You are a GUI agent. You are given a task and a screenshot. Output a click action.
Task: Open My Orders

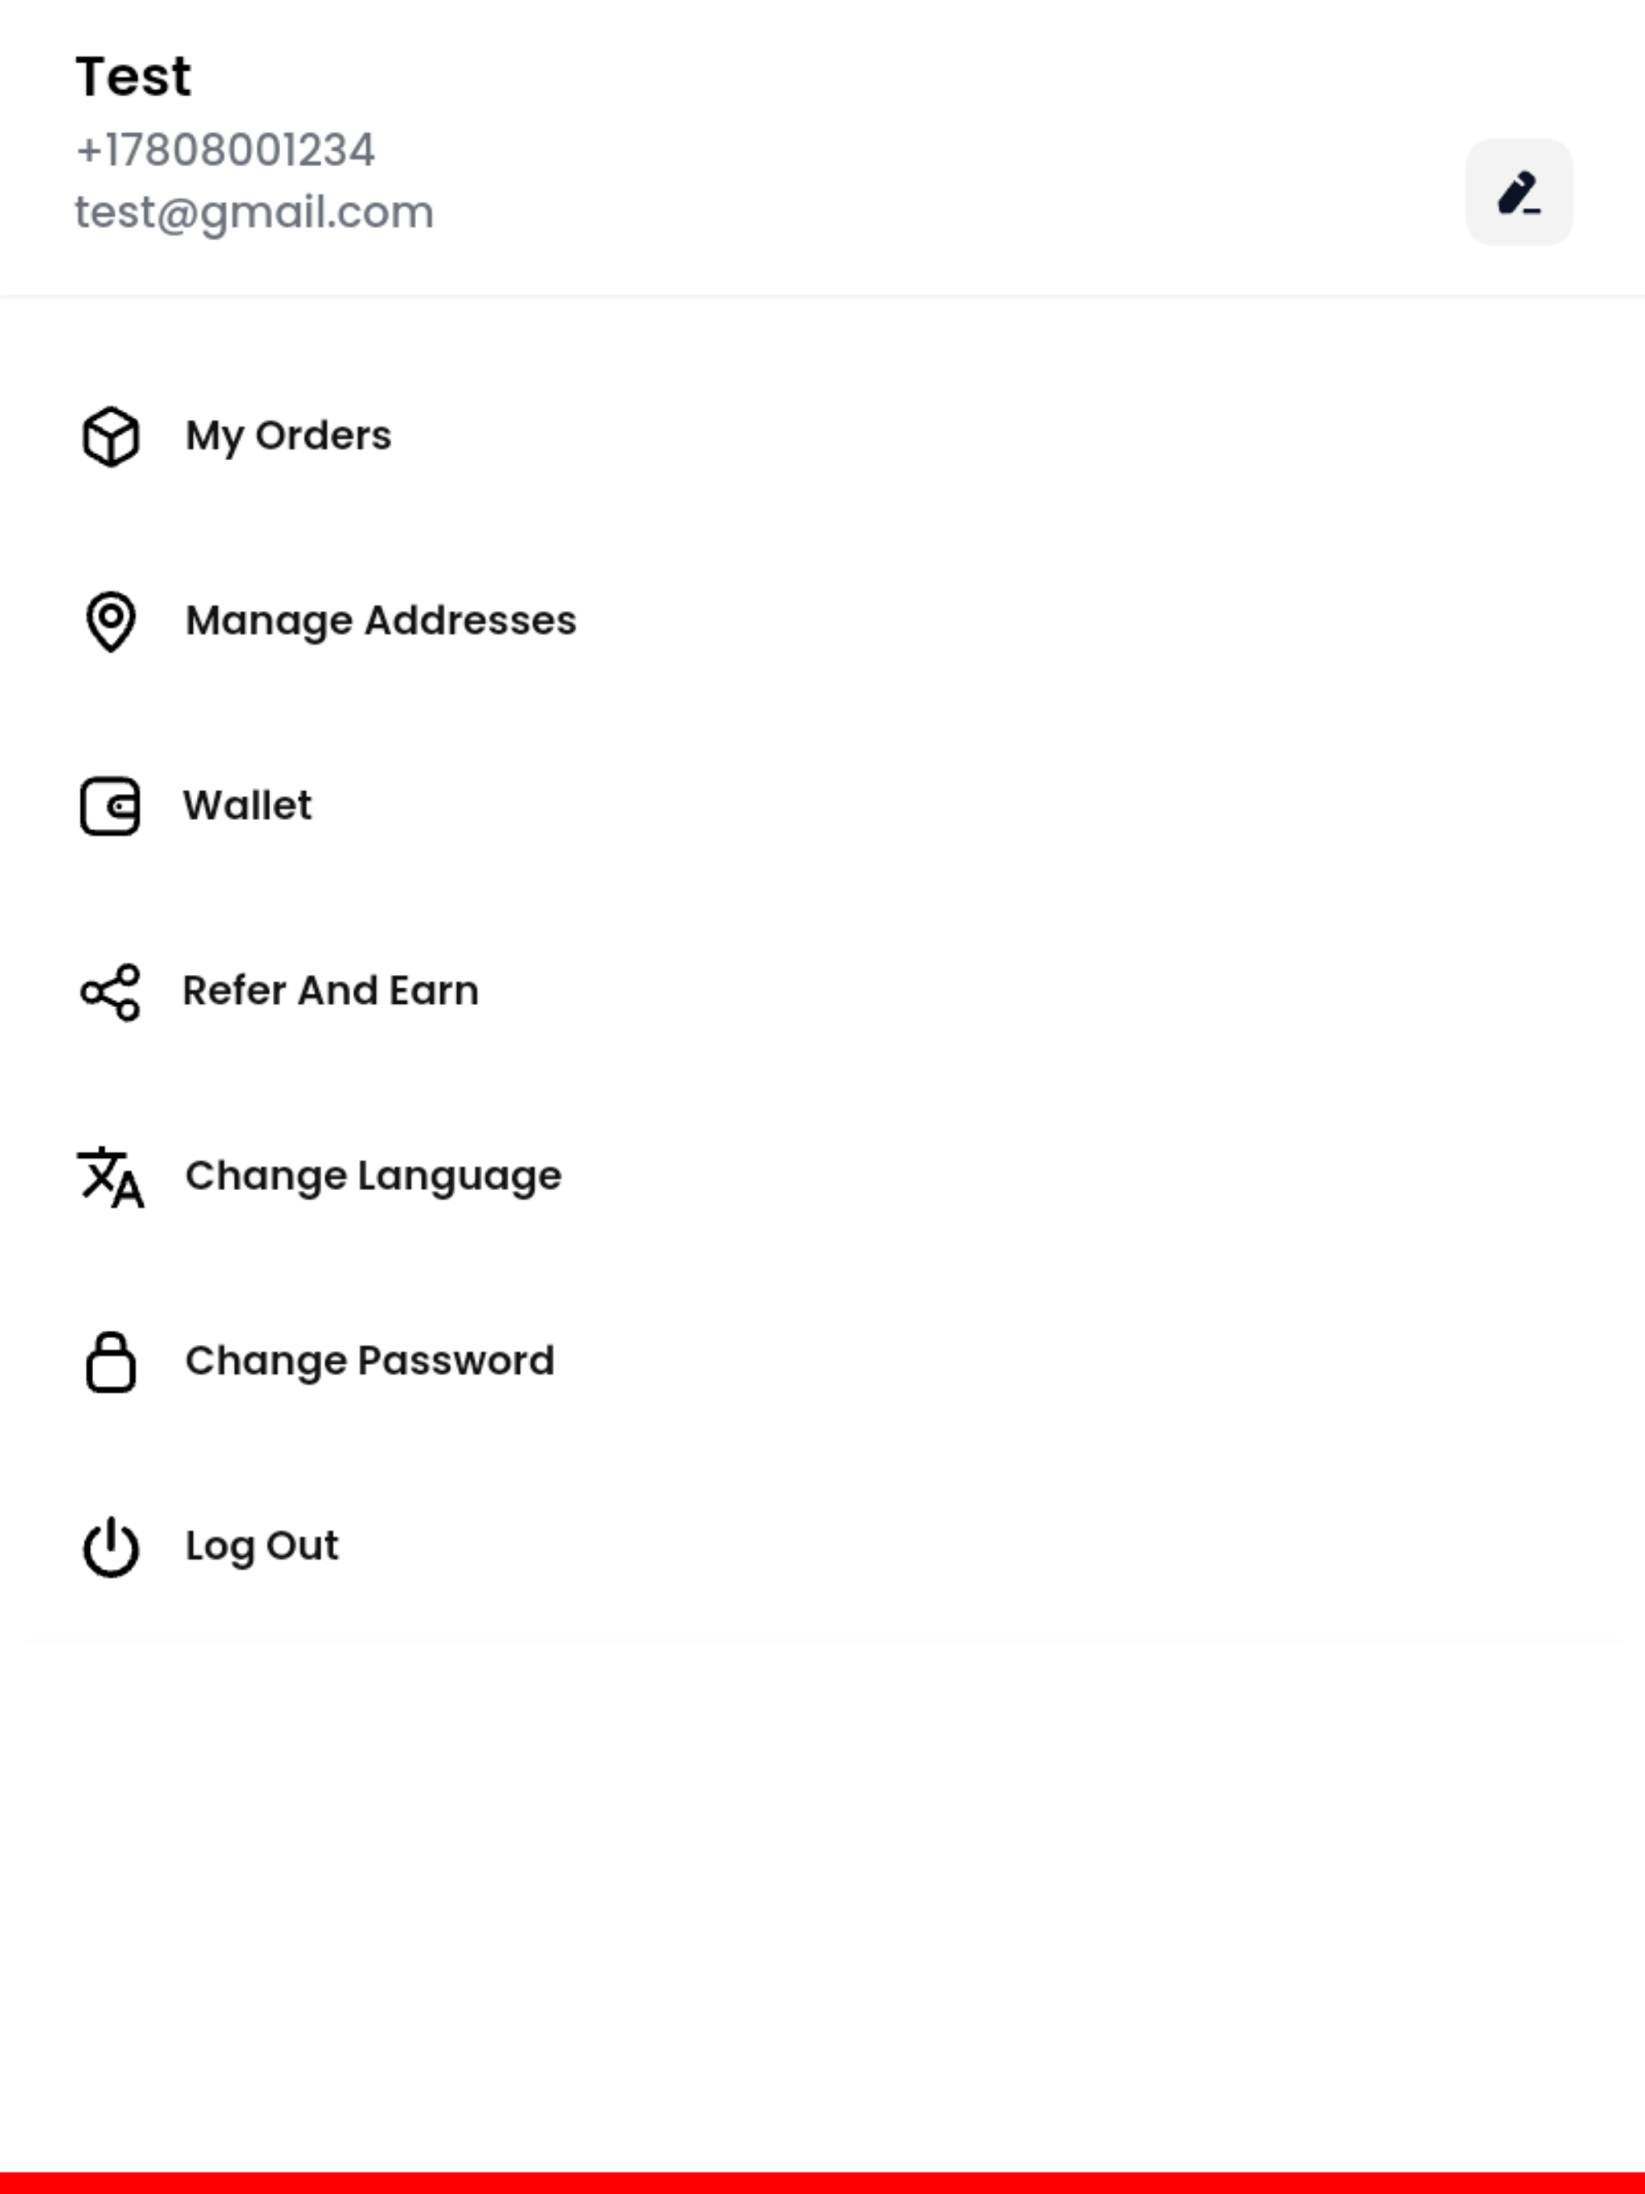pos(822,435)
